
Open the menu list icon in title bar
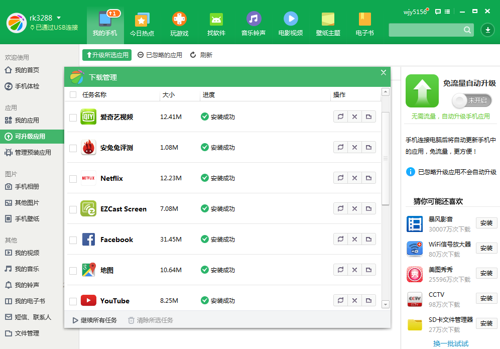point(447,12)
